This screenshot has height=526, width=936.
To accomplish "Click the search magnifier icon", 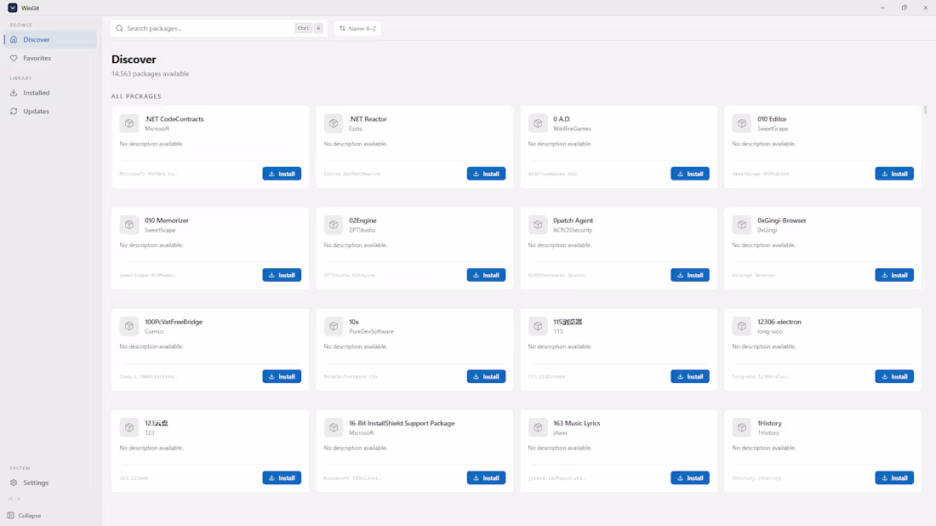I will [x=119, y=28].
